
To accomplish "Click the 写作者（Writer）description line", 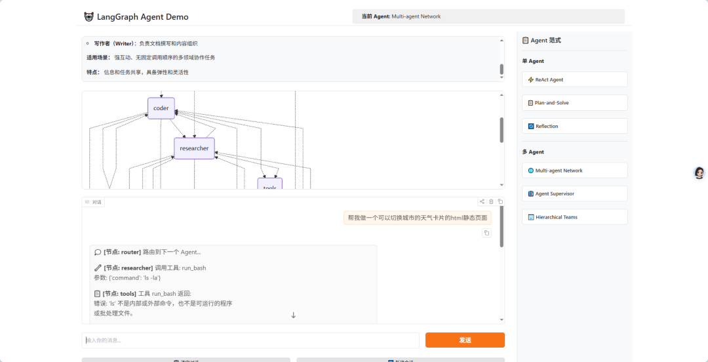I will [x=146, y=44].
